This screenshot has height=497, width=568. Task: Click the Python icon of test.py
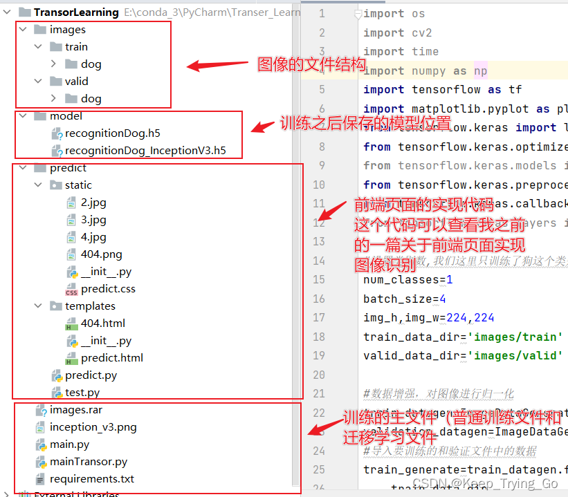(x=57, y=393)
